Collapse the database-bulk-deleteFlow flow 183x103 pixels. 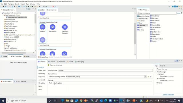pyautogui.click(x=39, y=49)
